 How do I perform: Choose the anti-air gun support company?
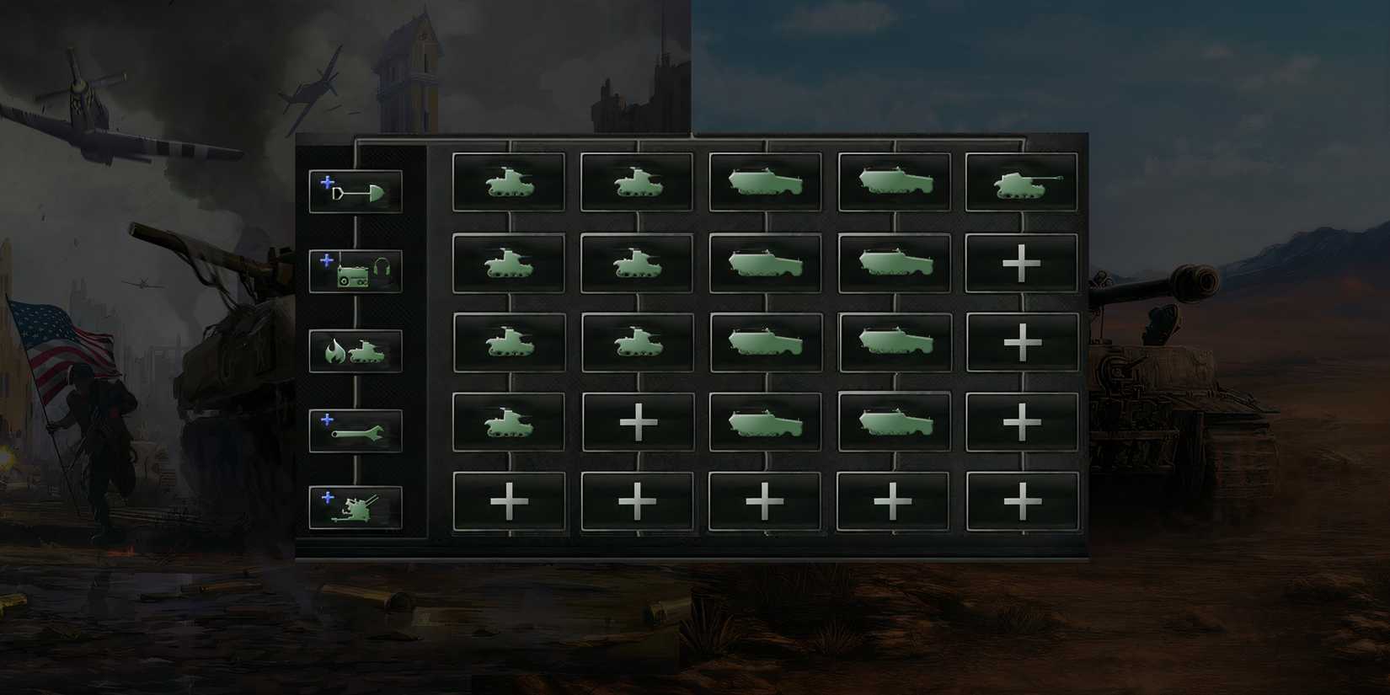(x=356, y=508)
